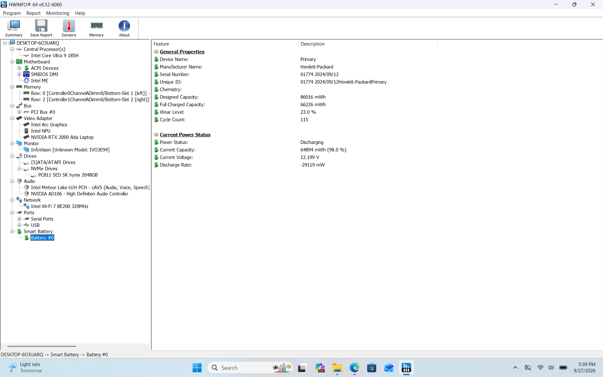603x377 pixels.
Task: Collapse the NVMe Drives node
Action: coord(19,169)
